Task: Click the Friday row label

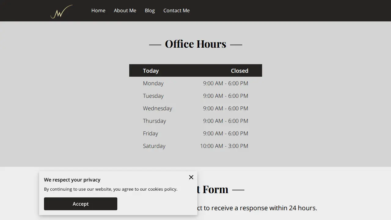Action: click(150, 133)
